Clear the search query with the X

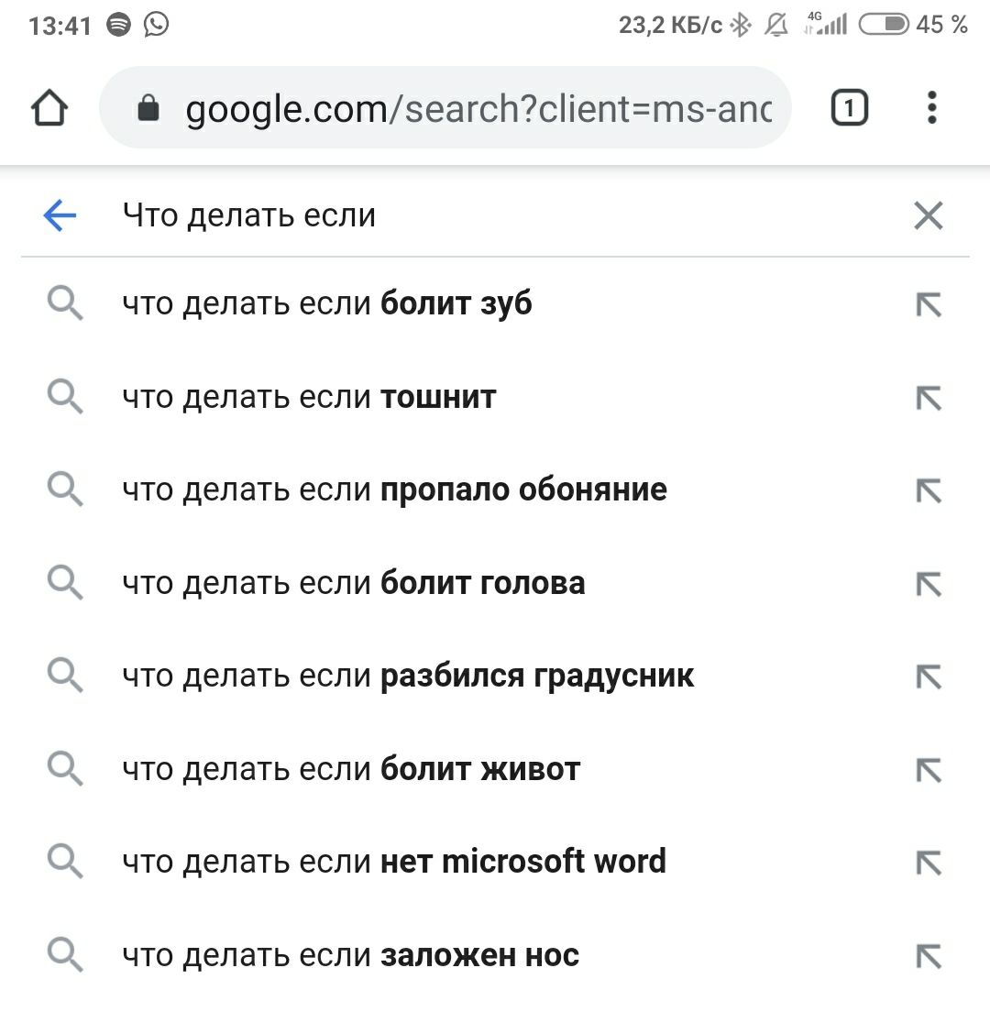coord(929,215)
